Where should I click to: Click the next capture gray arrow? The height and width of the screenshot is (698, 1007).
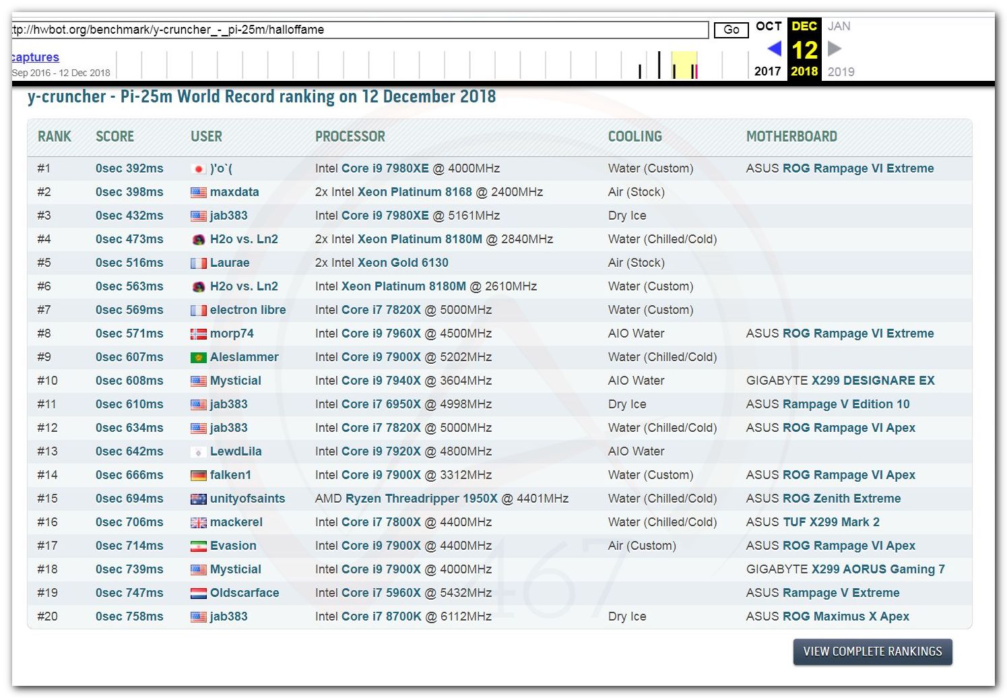[835, 49]
